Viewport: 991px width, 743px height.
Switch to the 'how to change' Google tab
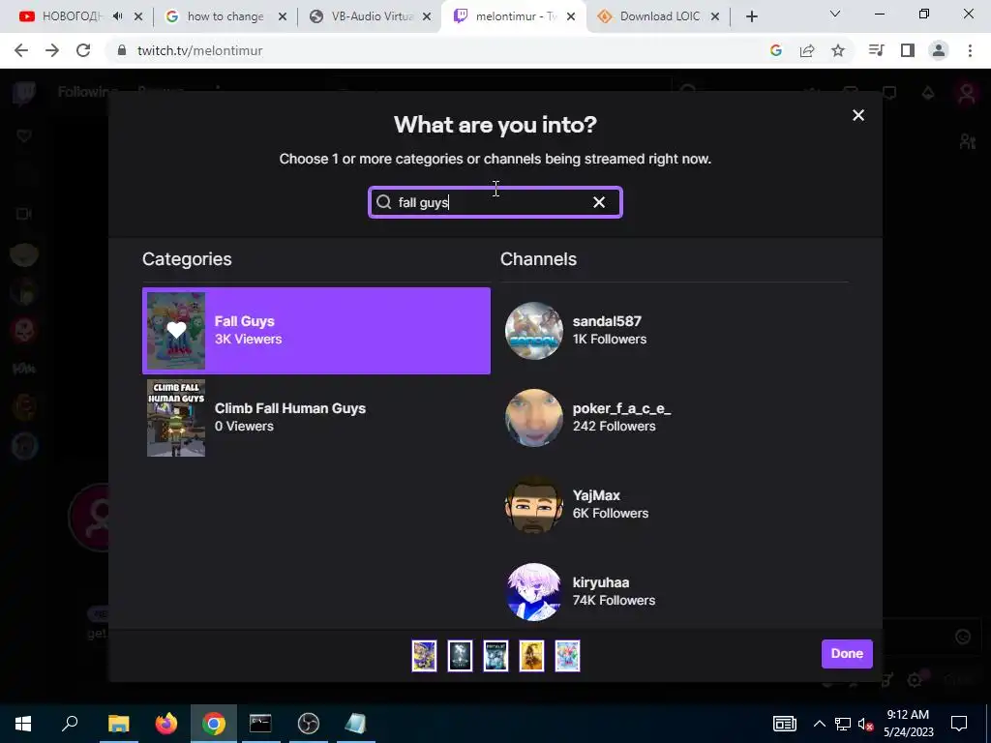(225, 16)
